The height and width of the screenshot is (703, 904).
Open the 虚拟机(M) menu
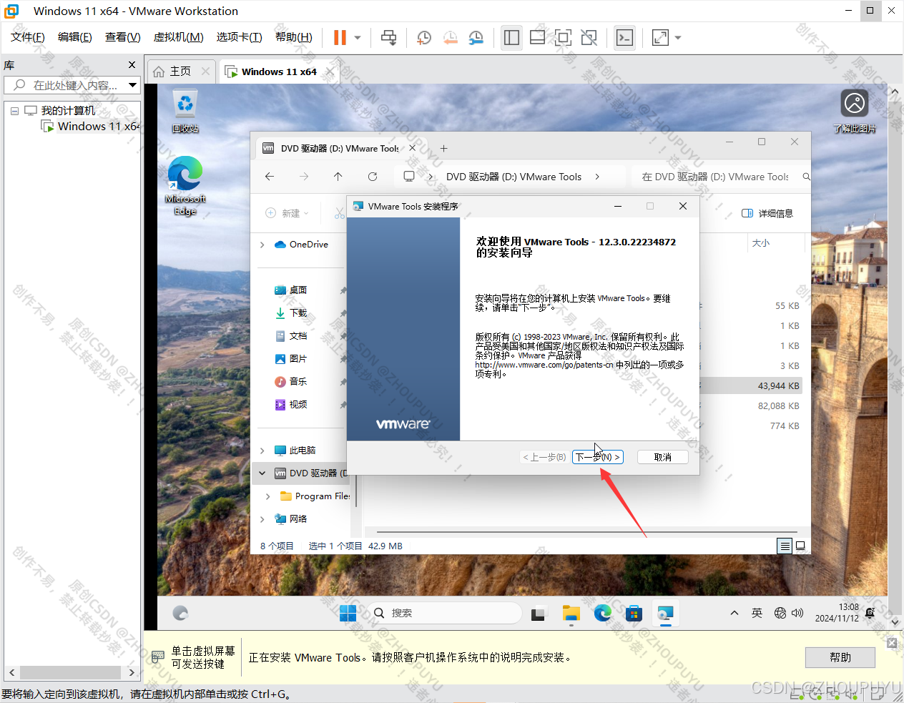coord(179,37)
